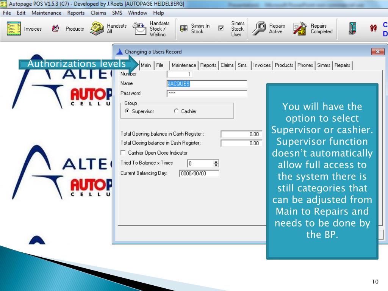Switch to the Repairs tab

pyautogui.click(x=343, y=65)
